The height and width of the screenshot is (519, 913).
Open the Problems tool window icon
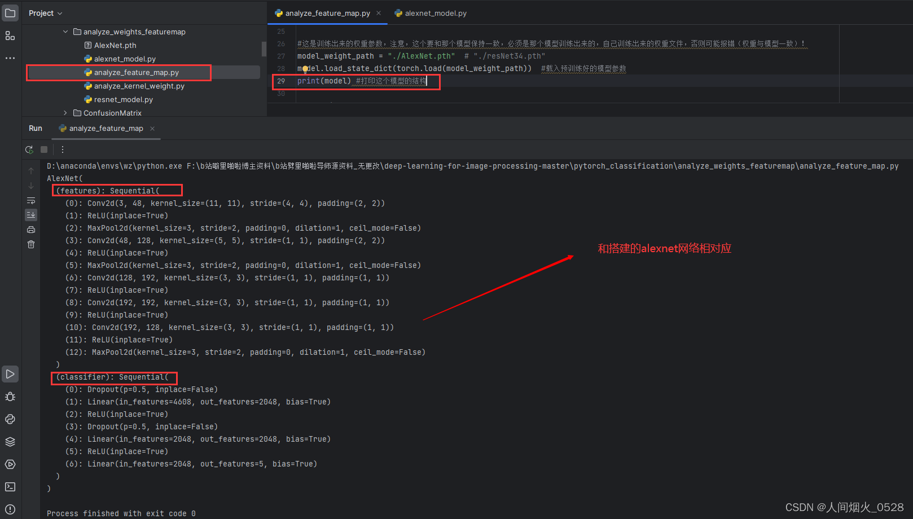[x=10, y=509]
